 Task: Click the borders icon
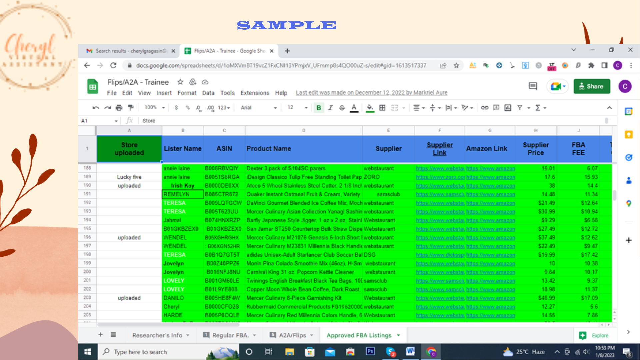click(382, 108)
